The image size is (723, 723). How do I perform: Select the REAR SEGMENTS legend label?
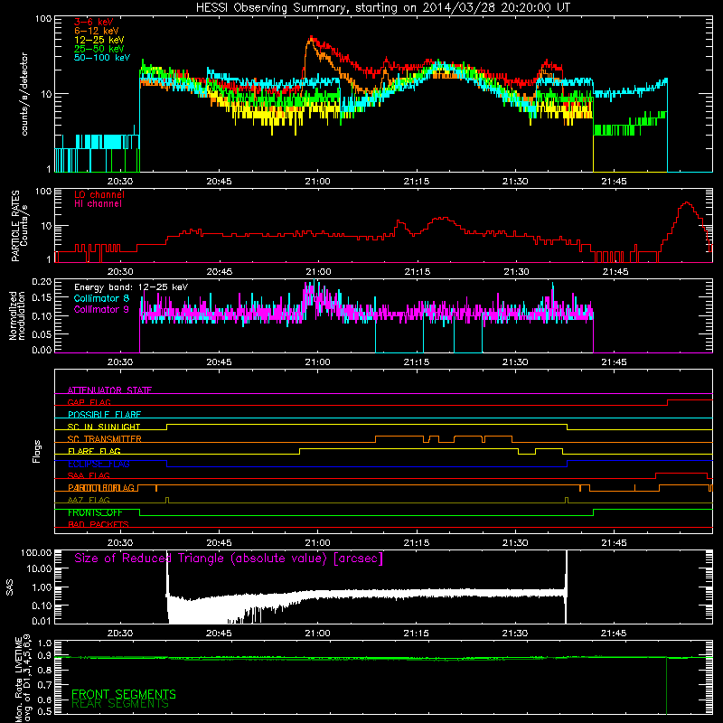120,704
